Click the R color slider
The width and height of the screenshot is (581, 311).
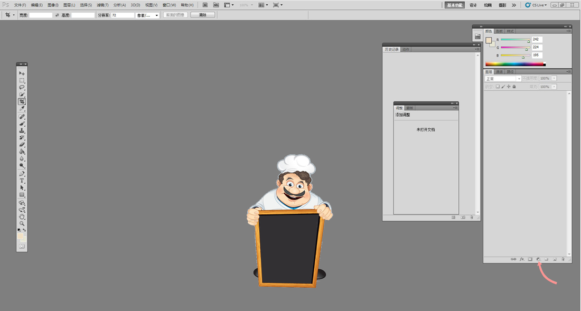coord(516,40)
